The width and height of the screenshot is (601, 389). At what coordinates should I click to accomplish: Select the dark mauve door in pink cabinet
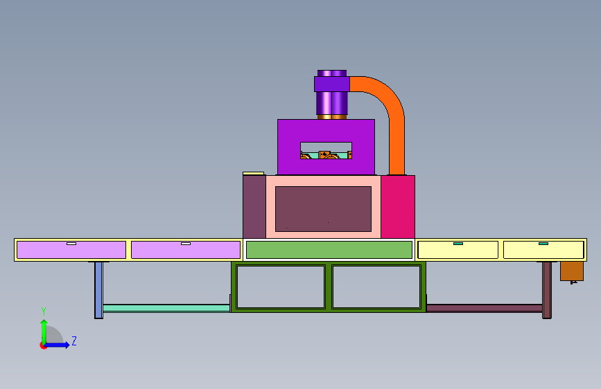pyautogui.click(x=323, y=208)
